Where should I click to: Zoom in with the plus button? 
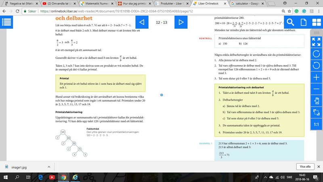pyautogui.click(x=317, y=77)
